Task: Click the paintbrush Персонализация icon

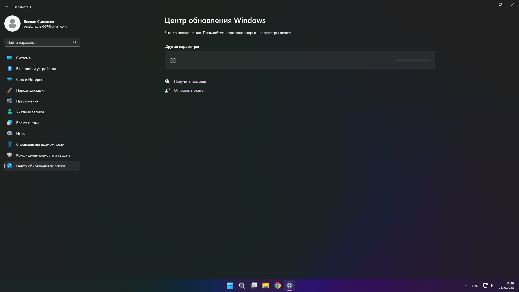Action: click(x=10, y=90)
